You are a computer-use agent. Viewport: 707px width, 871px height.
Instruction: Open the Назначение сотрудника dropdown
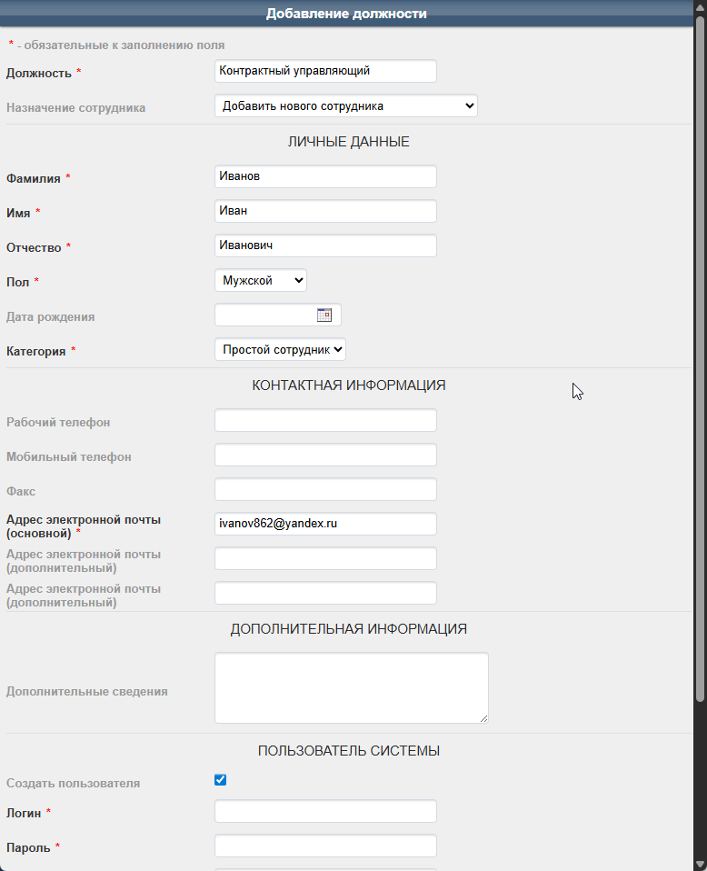(346, 106)
